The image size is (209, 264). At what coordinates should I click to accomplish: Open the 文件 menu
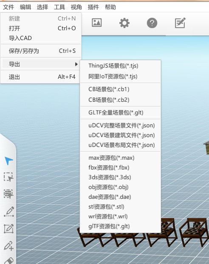click(x=8, y=7)
